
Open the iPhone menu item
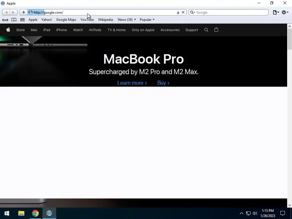click(x=62, y=30)
